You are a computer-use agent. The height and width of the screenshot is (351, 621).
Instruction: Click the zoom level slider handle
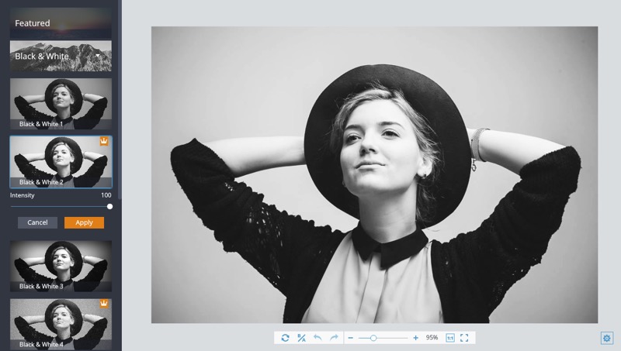click(x=373, y=338)
